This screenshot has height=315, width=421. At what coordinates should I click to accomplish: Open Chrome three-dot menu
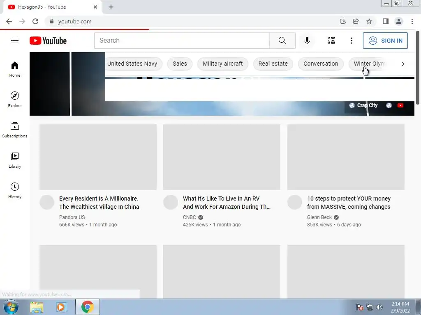click(x=412, y=21)
